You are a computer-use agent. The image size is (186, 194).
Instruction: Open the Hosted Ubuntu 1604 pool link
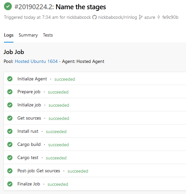click(x=36, y=61)
